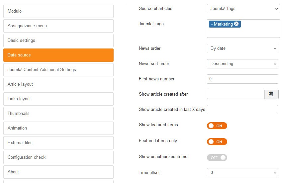The width and height of the screenshot is (283, 183).
Task: Toggle the Show featured items switch
Action: 217,126
